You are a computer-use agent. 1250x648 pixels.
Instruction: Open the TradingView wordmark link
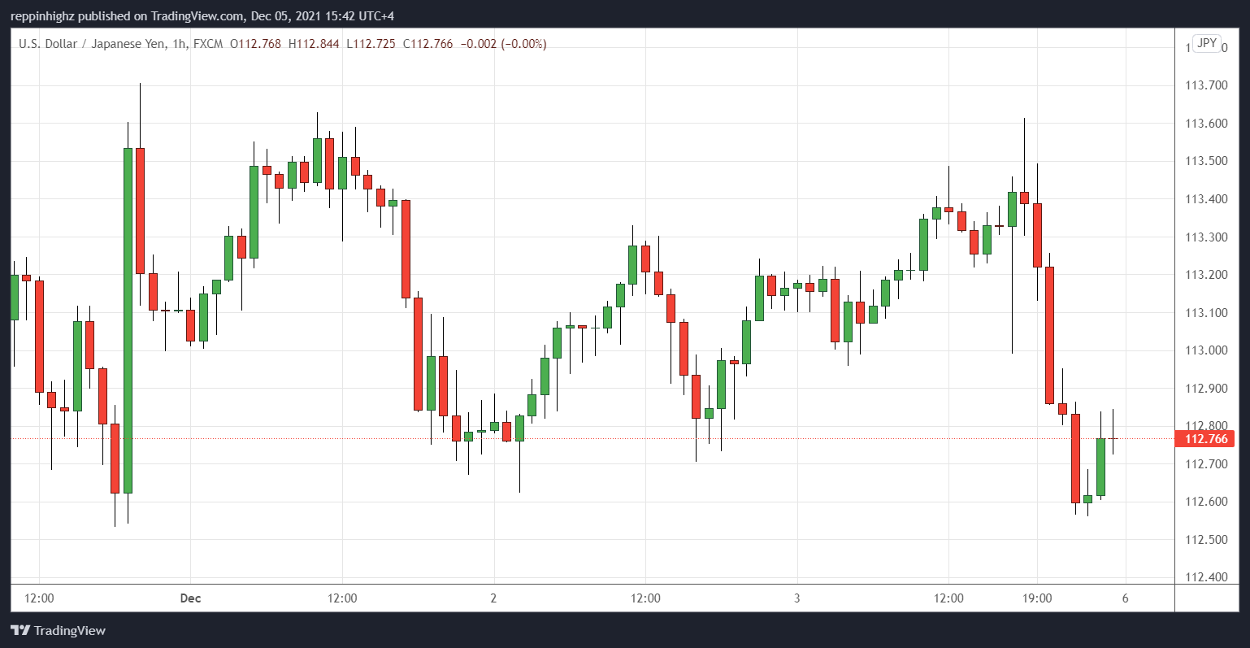[70, 630]
